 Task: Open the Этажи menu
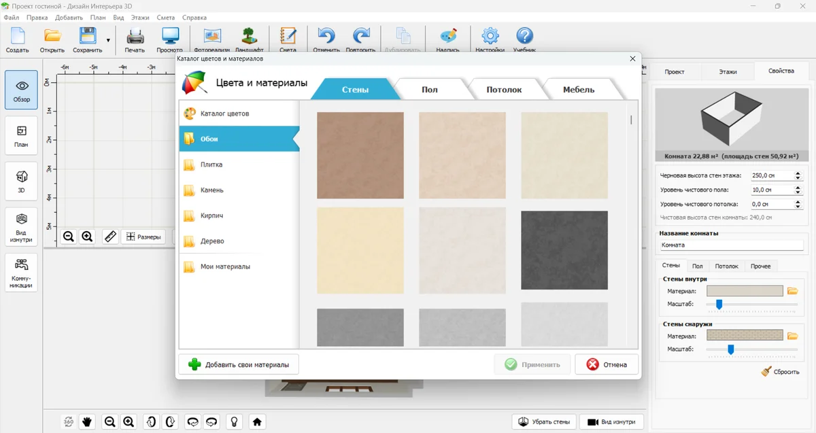tap(141, 17)
